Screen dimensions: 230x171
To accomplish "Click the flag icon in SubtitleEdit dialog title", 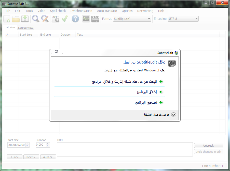I will pos(177,53).
